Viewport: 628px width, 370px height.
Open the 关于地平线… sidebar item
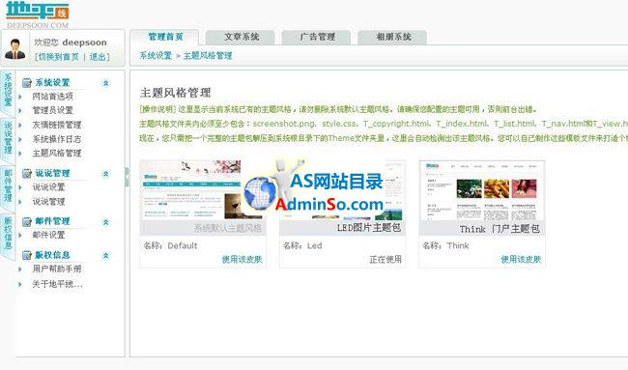57,284
